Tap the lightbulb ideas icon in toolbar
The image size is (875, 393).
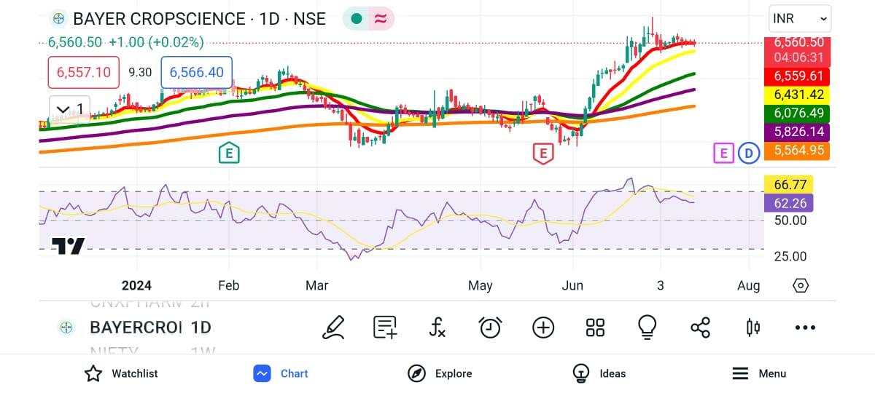click(647, 327)
